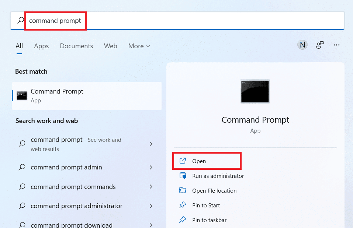Switch to the Documents tab

(76, 46)
